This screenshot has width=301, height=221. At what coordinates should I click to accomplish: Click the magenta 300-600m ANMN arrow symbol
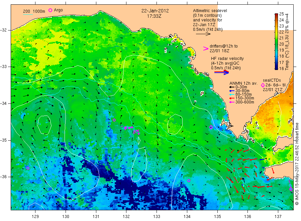(x=232, y=102)
